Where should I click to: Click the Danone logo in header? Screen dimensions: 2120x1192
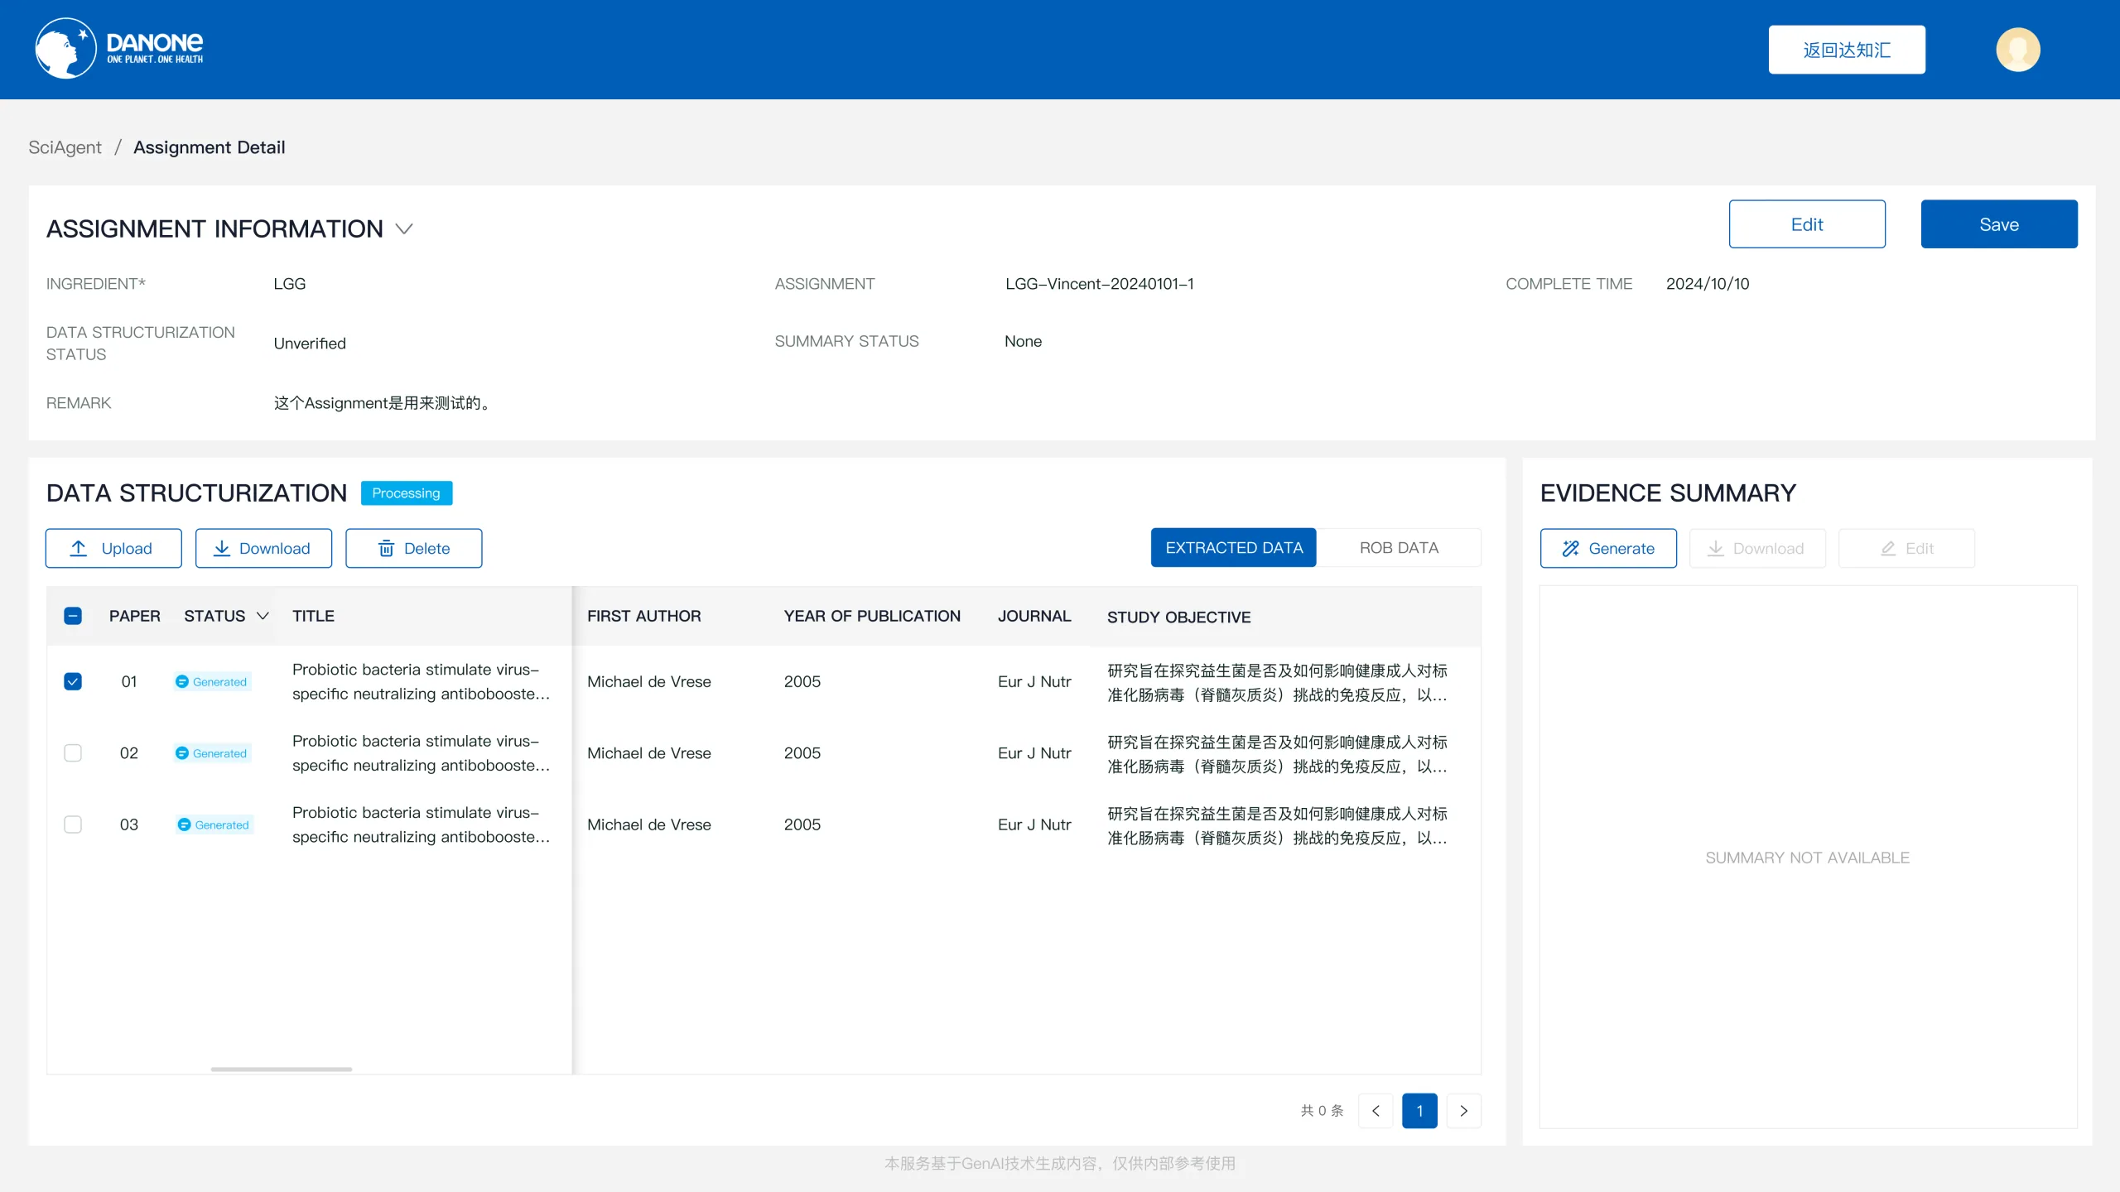119,49
